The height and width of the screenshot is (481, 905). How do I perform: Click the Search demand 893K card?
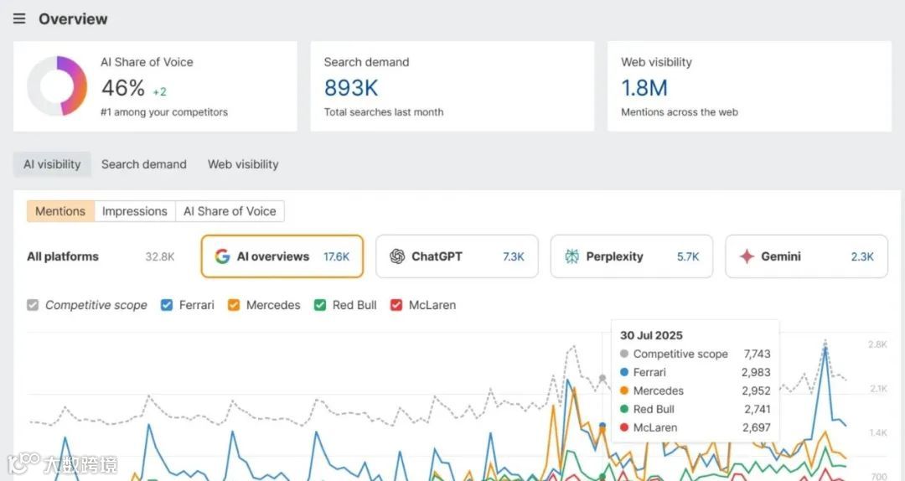452,86
